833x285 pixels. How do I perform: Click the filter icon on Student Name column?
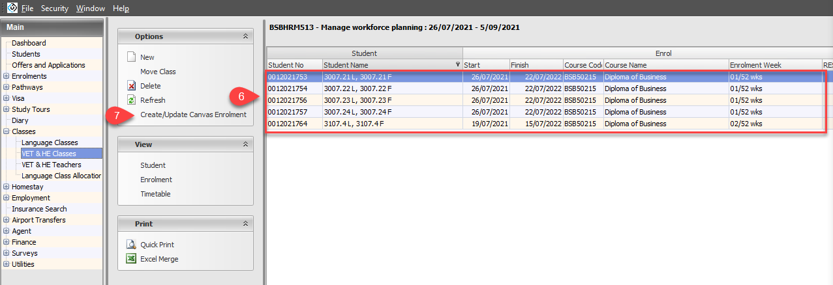457,65
